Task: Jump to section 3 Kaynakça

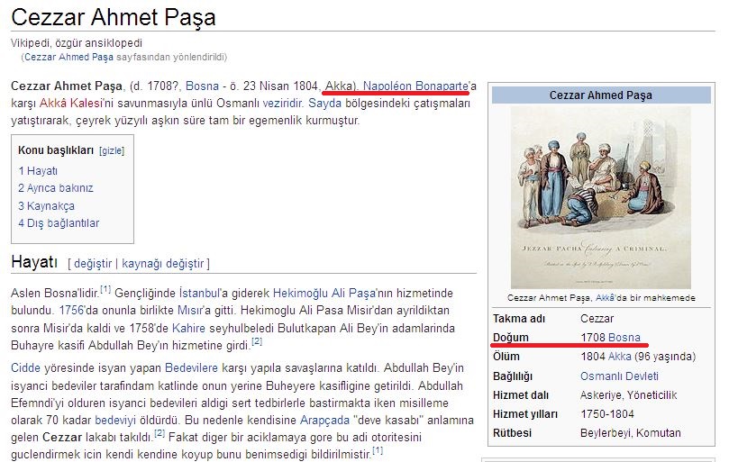Action: click(x=46, y=206)
